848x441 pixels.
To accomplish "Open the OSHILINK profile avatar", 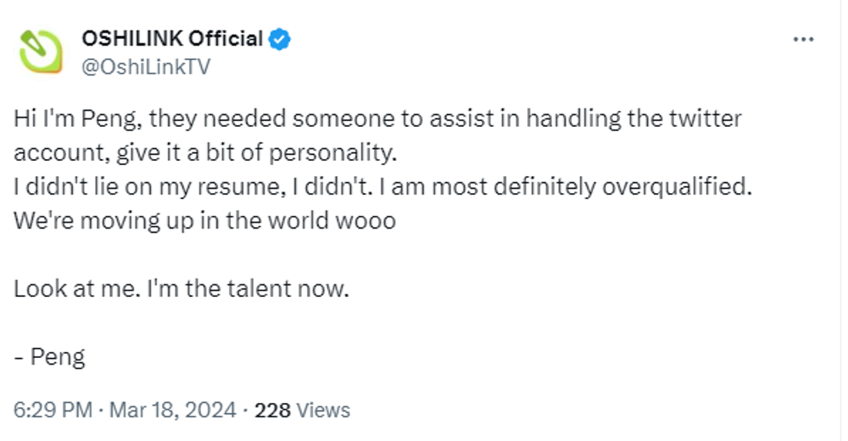I will [x=41, y=52].
